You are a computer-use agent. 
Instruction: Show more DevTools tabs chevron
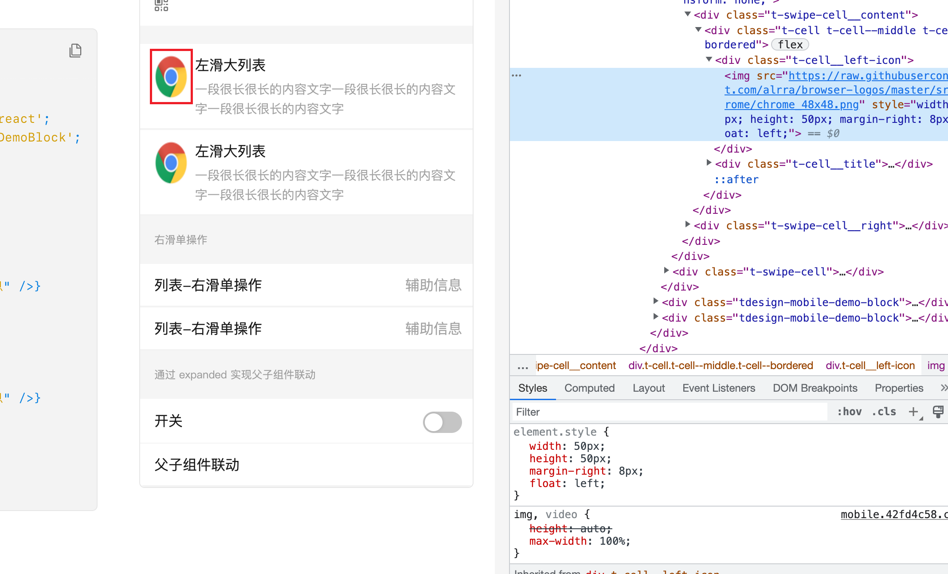pyautogui.click(x=944, y=388)
